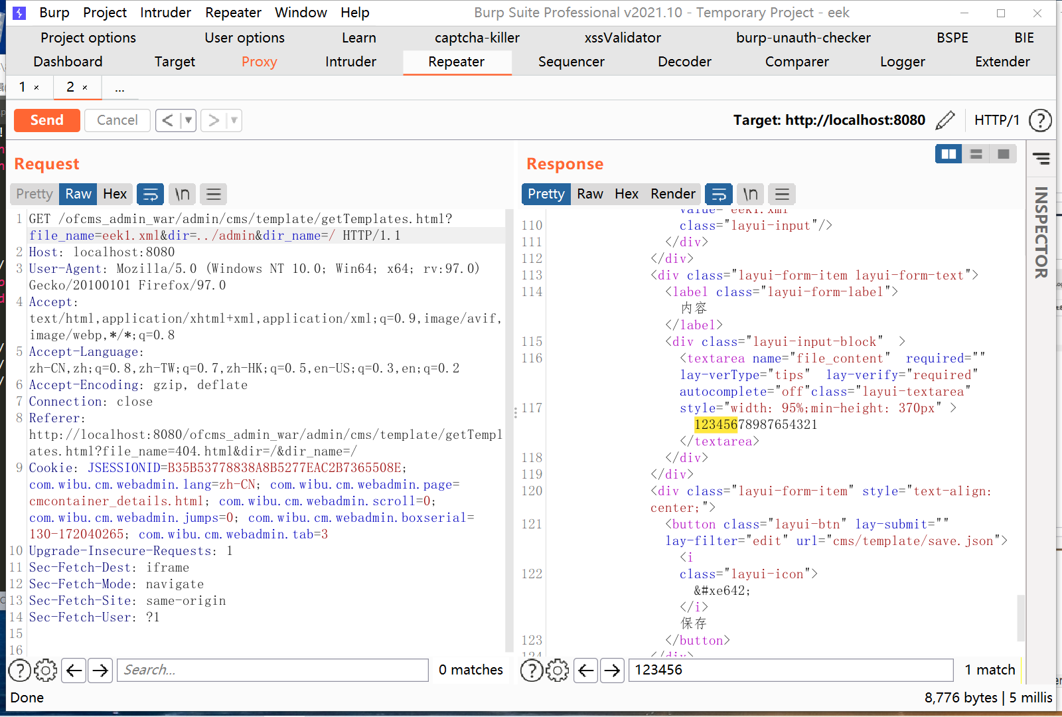Screen dimensions: 1062x717
Task: Open Response search help icon
Action: coord(532,671)
